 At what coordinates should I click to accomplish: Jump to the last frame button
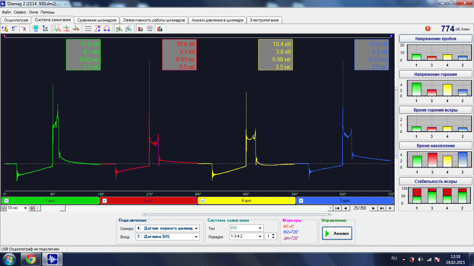click(x=382, y=208)
